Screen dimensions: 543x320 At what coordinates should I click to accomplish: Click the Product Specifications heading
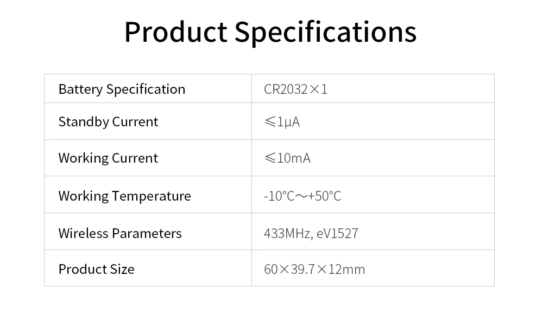coord(270,32)
